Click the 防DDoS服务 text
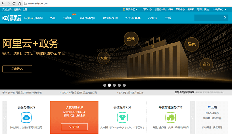232x140 pixels. tap(212, 113)
